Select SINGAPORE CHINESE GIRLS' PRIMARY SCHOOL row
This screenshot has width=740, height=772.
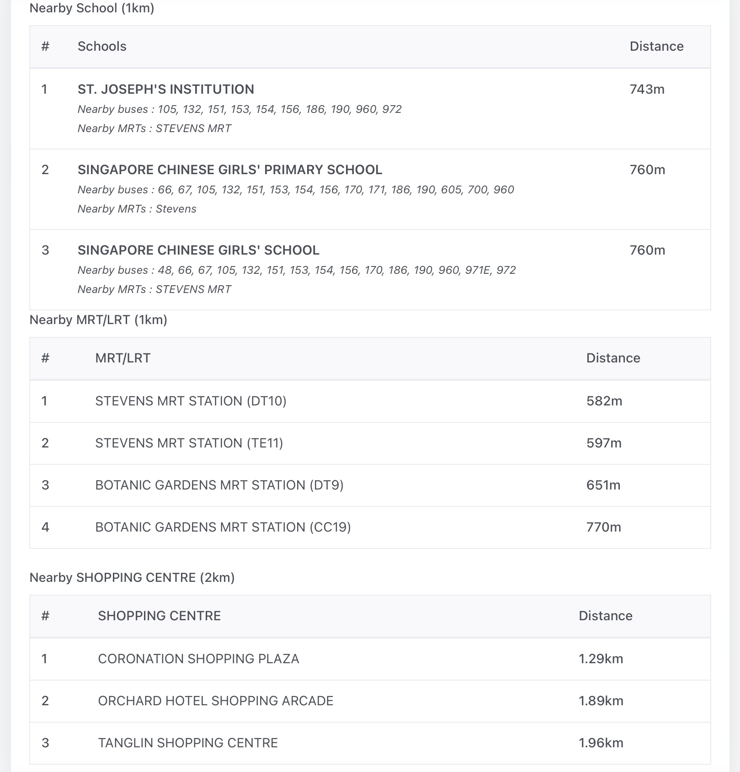[229, 170]
